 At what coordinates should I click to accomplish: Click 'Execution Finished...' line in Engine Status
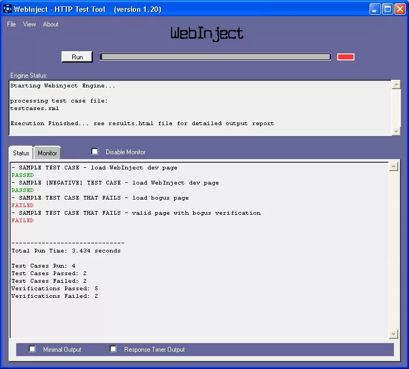tap(142, 124)
